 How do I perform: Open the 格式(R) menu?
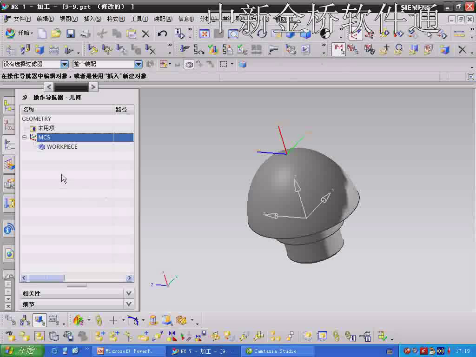coord(116,19)
